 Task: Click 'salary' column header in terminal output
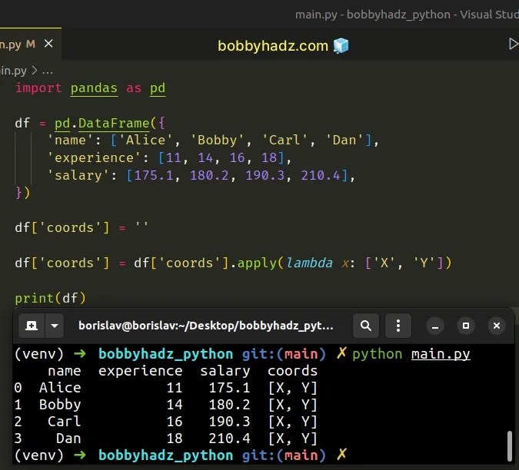pos(225,371)
